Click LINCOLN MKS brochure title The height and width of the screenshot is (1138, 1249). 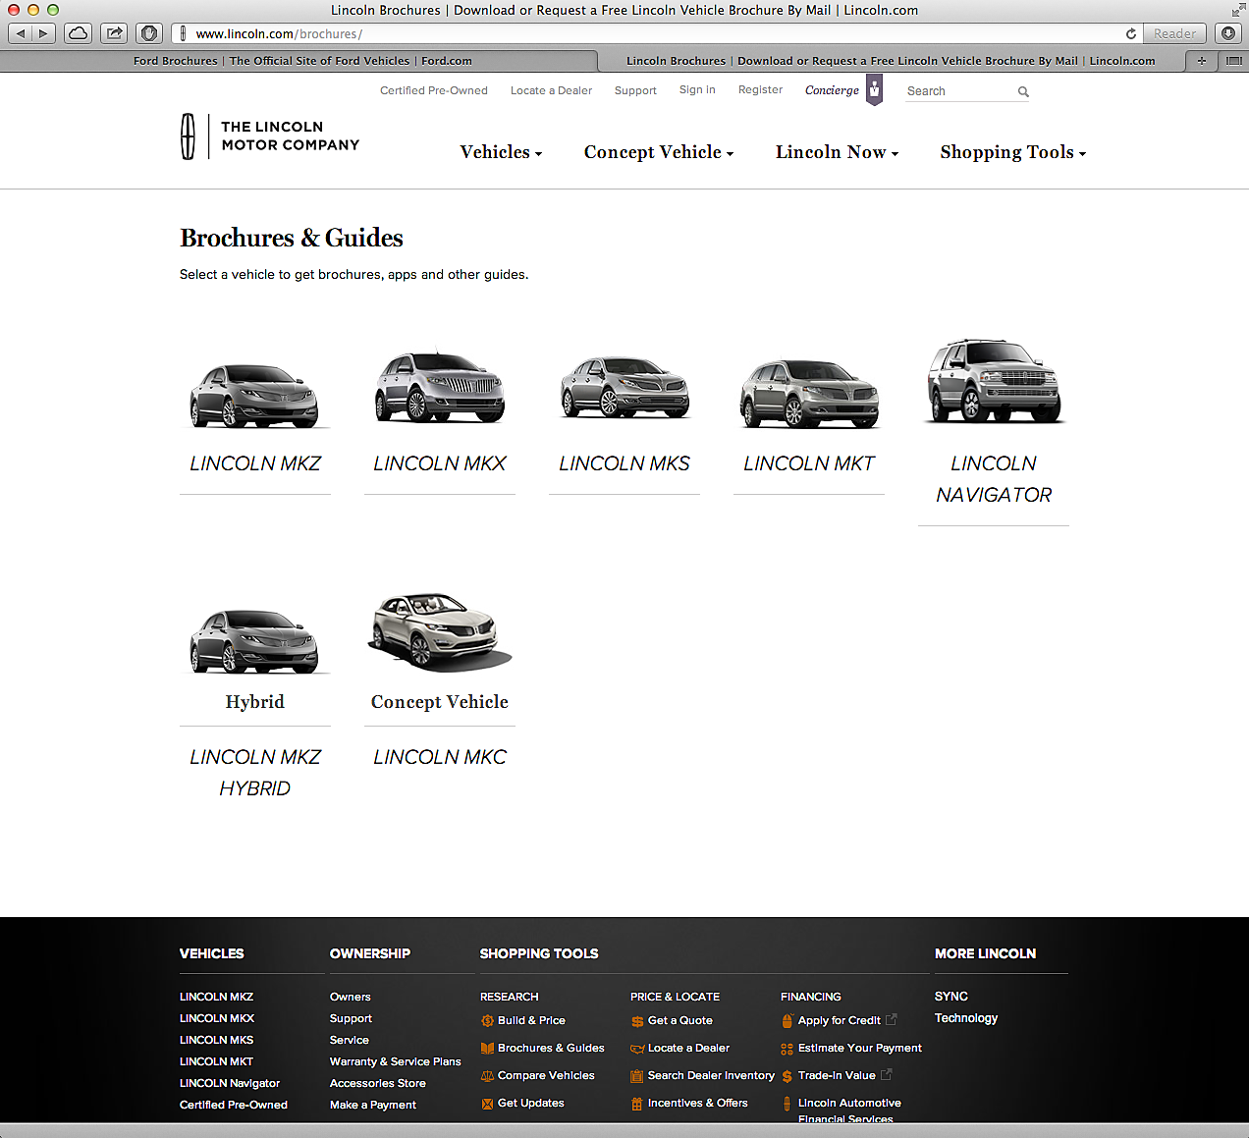[624, 463]
